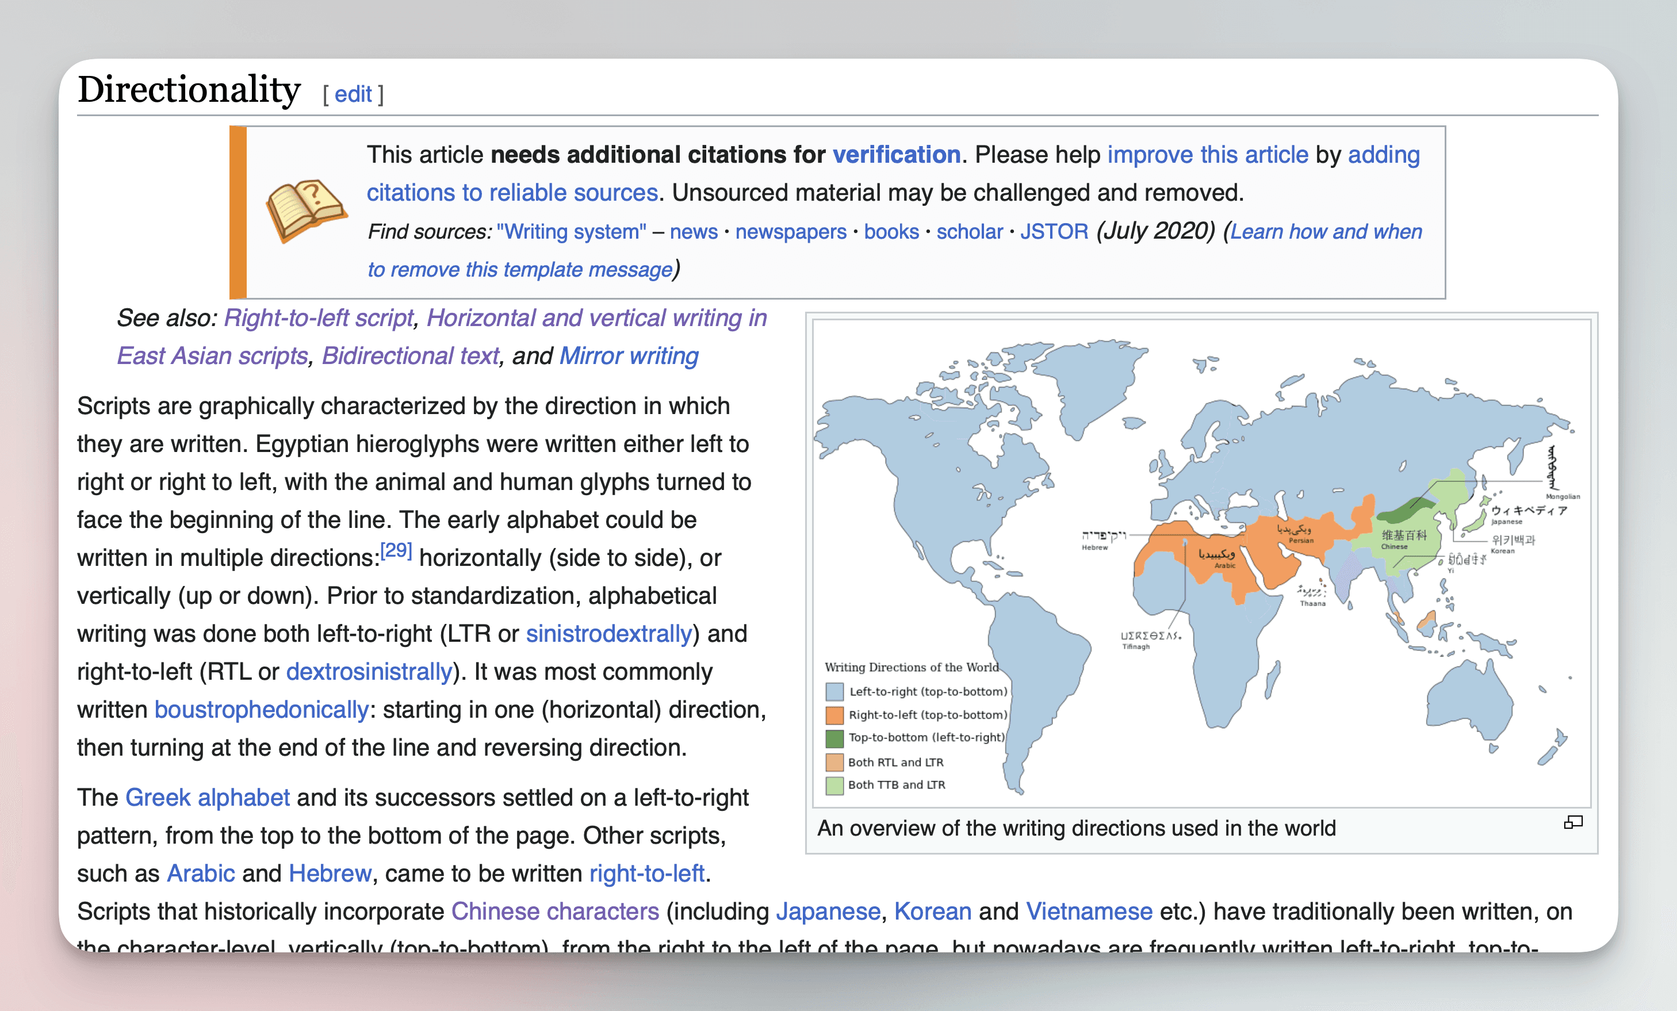1677x1011 pixels.
Task: Open the Greek alphabet link
Action: [x=208, y=797]
